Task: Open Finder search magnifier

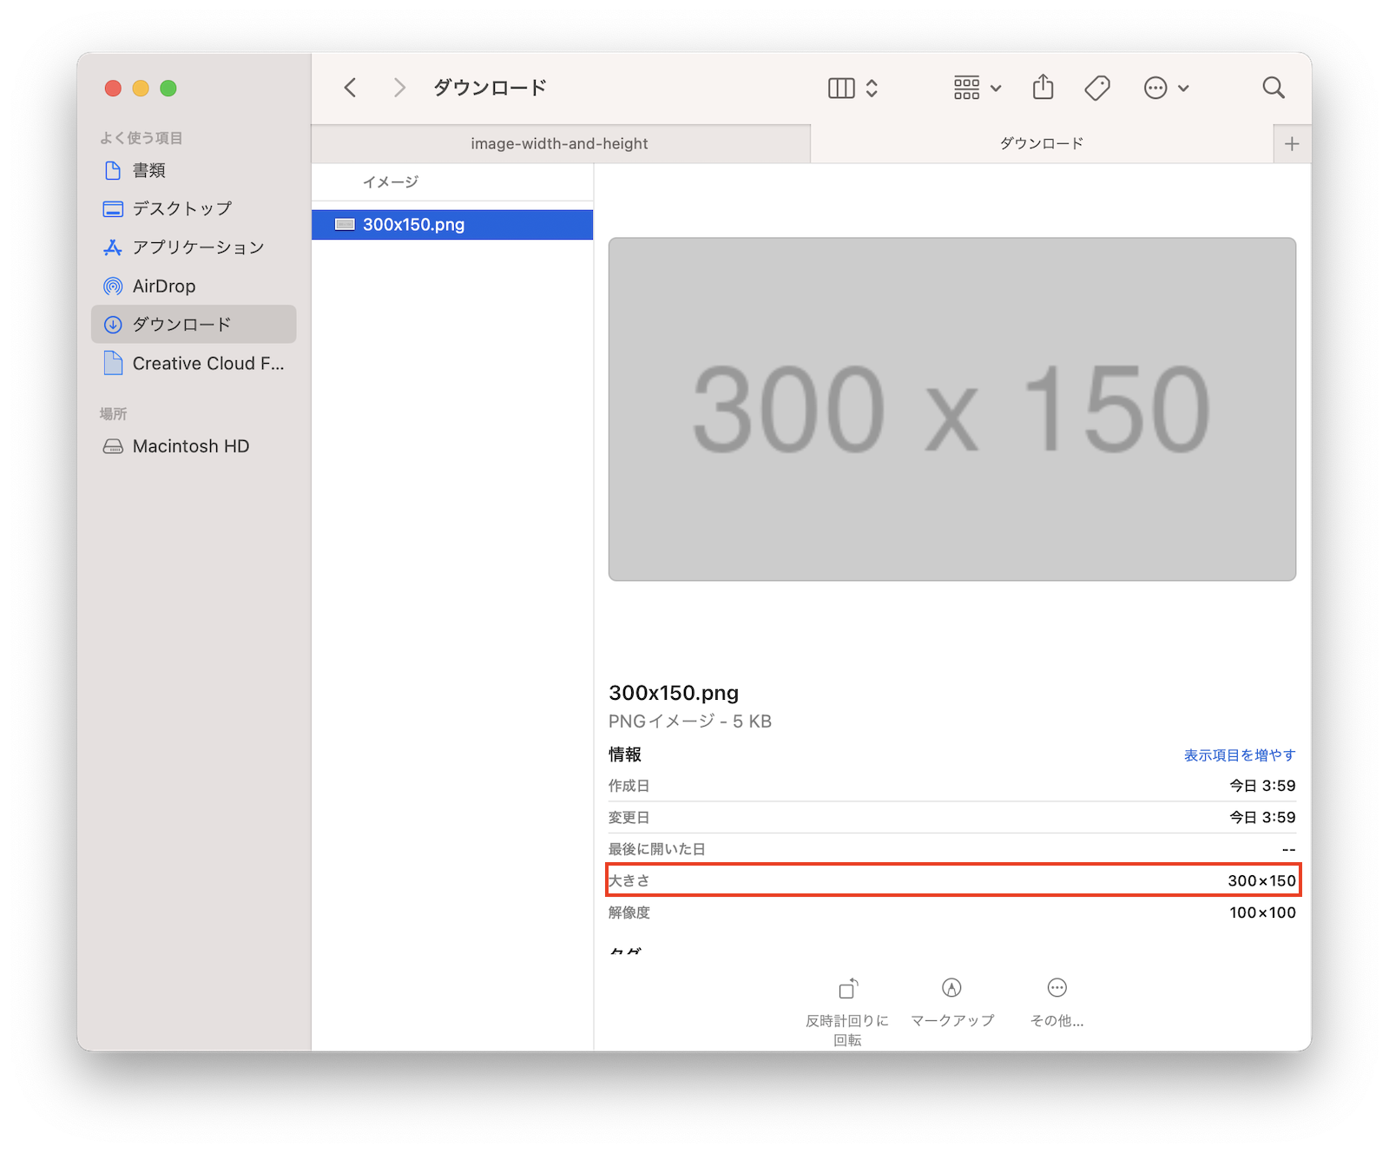Action: 1274,88
